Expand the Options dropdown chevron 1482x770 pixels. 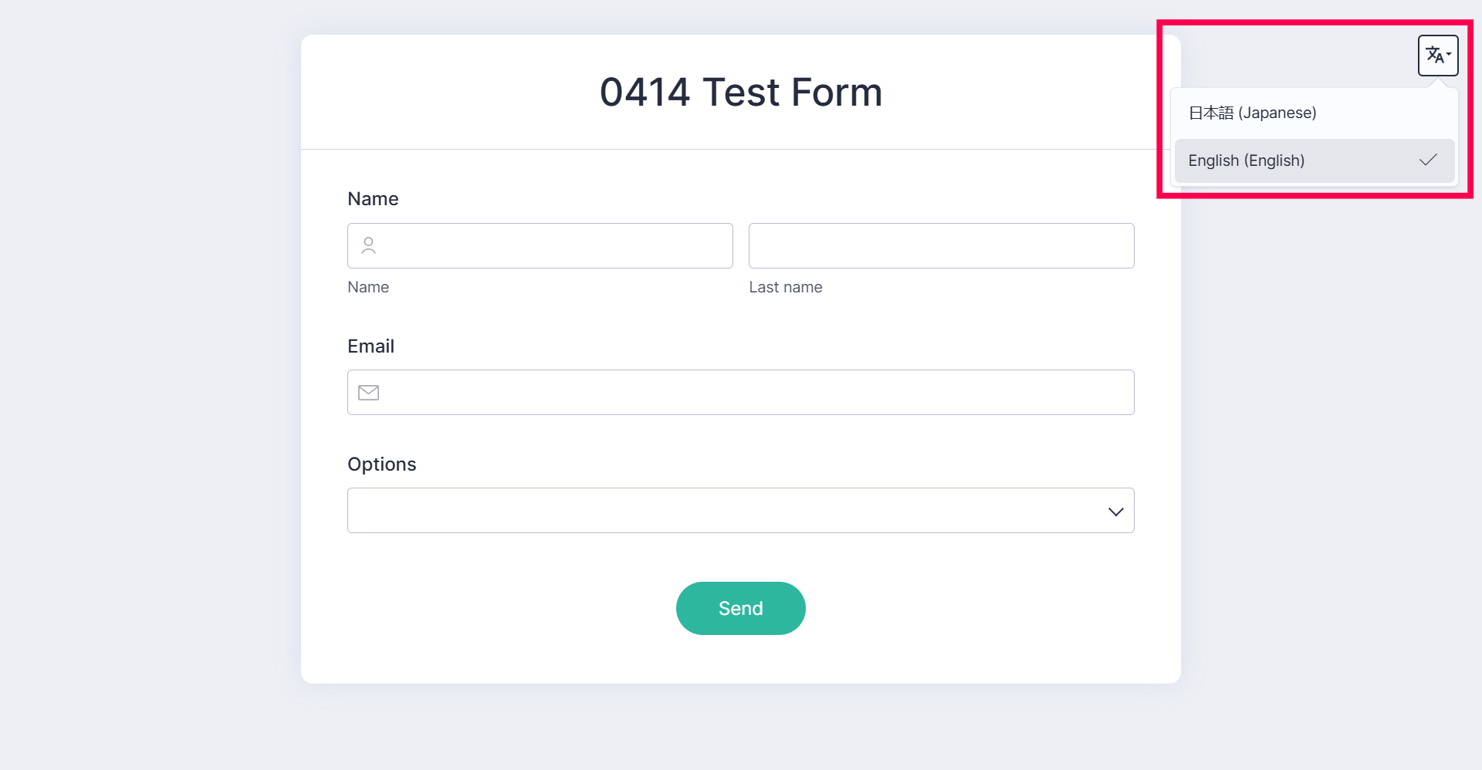1115,512
